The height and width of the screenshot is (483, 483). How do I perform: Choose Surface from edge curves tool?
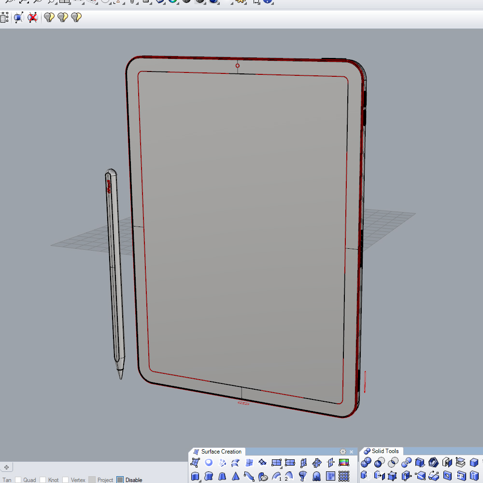coord(263,462)
